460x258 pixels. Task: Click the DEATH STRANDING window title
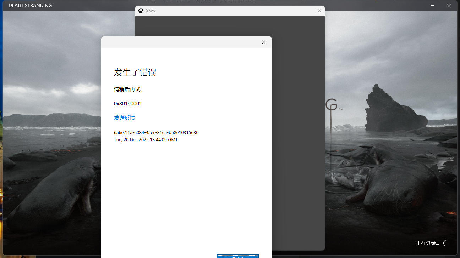pos(30,6)
